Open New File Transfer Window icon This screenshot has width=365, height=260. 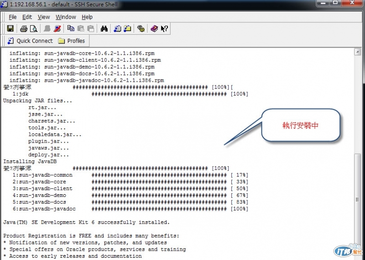[127, 28]
